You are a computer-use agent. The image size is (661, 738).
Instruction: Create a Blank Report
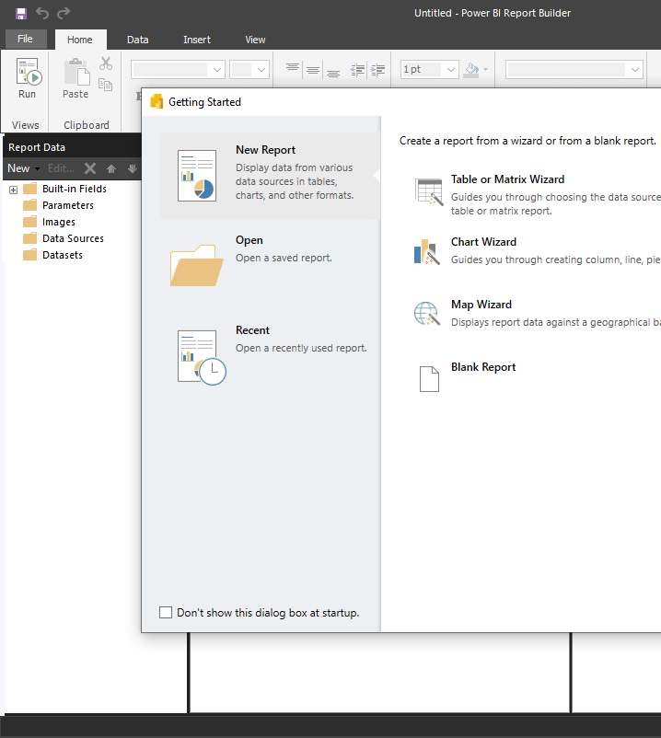482,367
